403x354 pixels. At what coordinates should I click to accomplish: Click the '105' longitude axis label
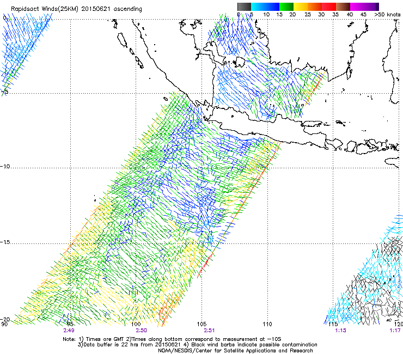click(x=201, y=324)
